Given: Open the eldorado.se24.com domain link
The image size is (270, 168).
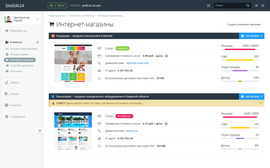Looking at the screenshot, I should pos(137,63).
